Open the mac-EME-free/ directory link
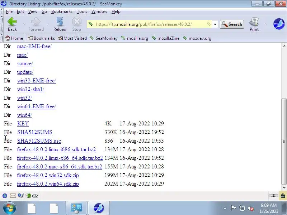Viewport: 287px width, 215px height. point(34,46)
